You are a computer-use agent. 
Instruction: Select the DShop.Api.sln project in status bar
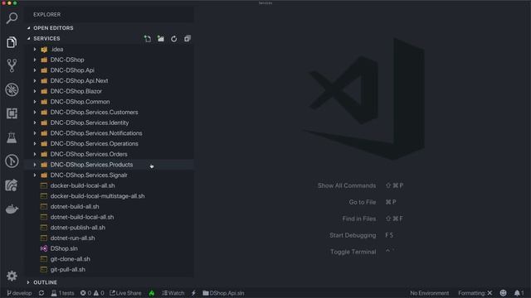(223, 293)
